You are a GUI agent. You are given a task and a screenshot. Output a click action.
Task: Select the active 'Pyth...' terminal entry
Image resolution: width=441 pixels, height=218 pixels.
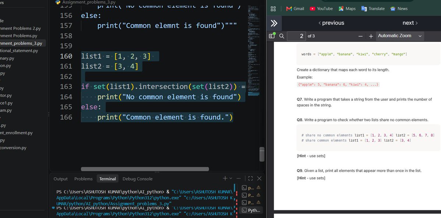252,210
